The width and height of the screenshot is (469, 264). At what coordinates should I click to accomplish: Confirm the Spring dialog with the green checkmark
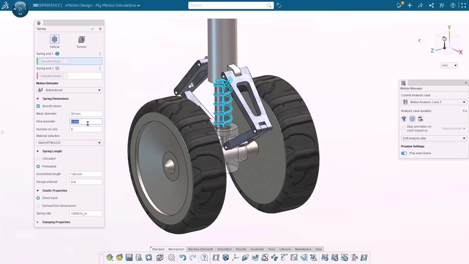pyautogui.click(x=92, y=29)
